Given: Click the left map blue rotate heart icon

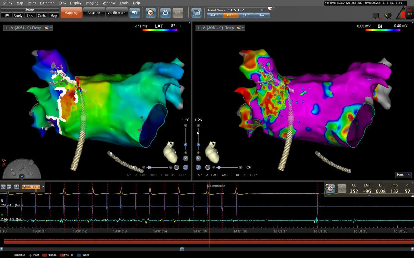Looking at the screenshot, I should [x=186, y=167].
